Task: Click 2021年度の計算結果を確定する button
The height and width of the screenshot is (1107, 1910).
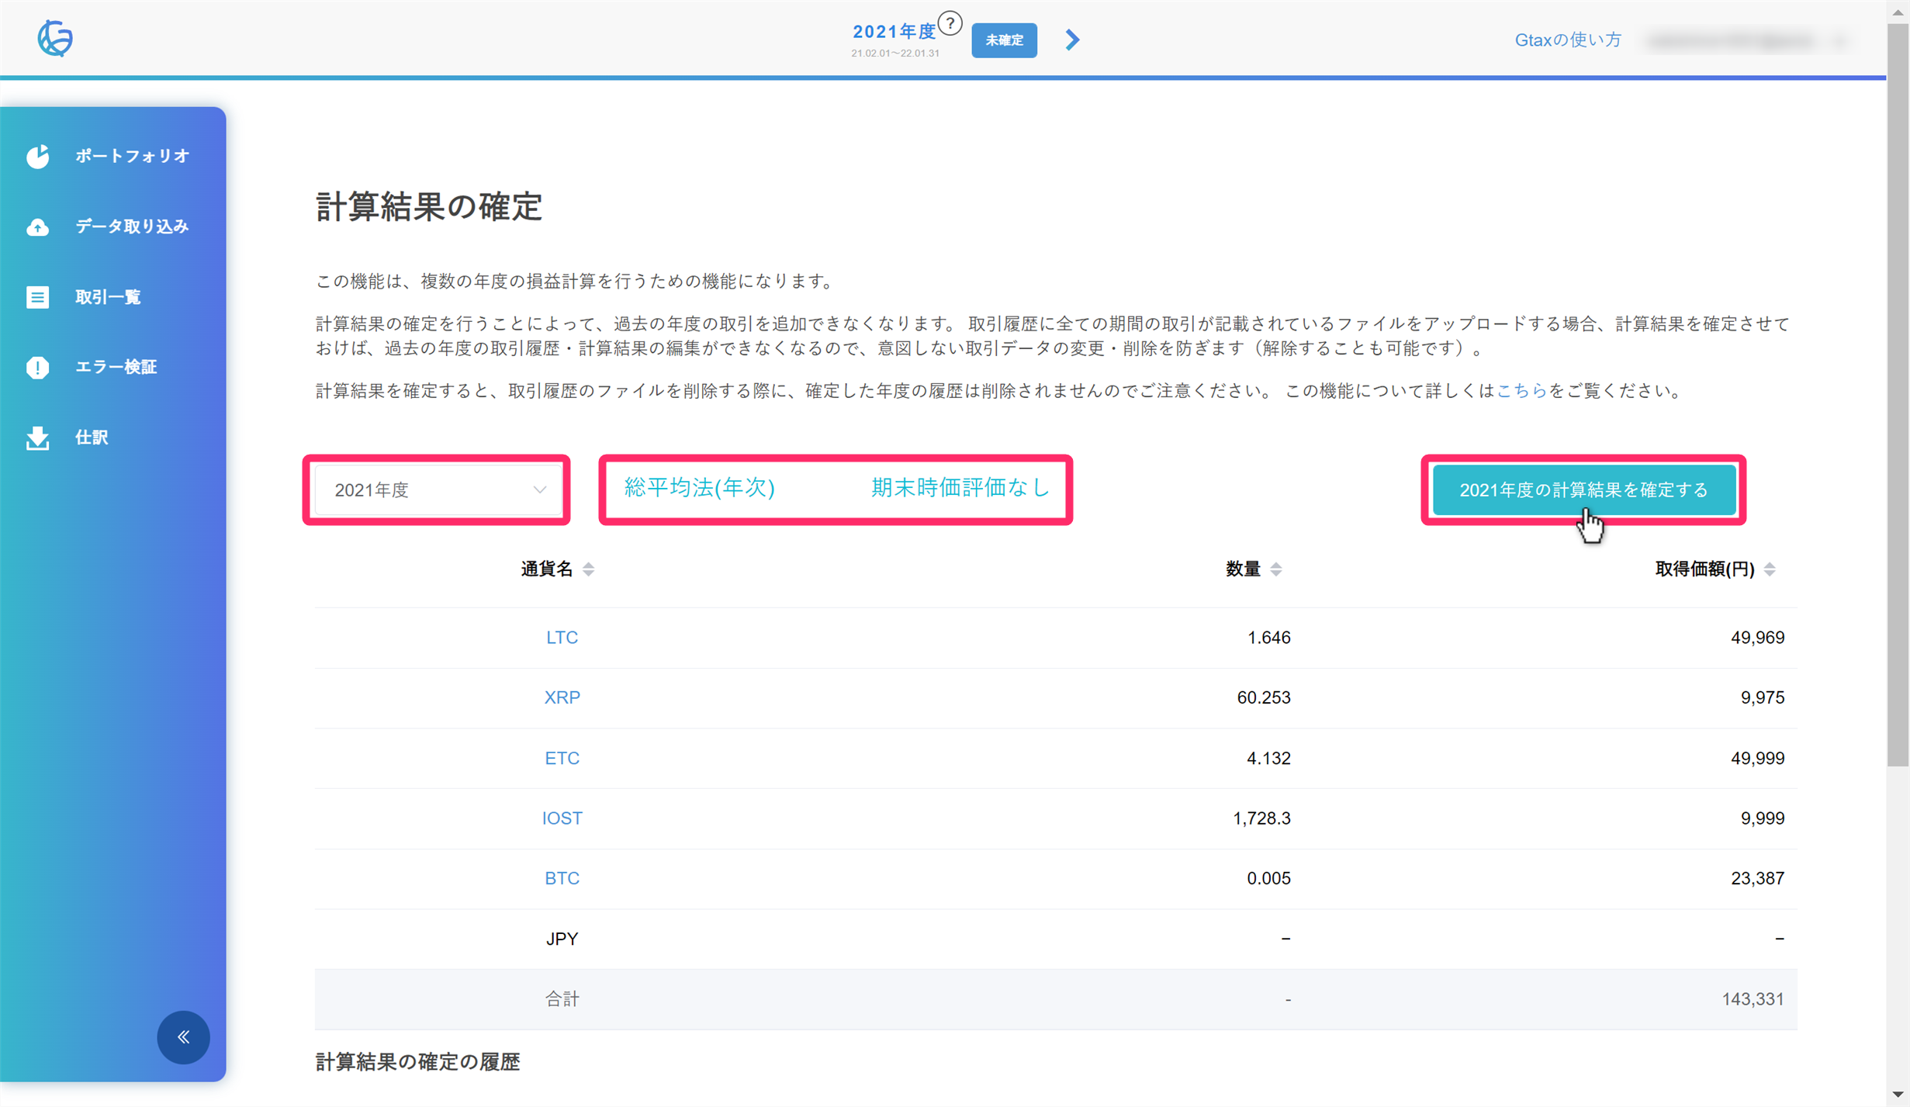Action: tap(1583, 490)
